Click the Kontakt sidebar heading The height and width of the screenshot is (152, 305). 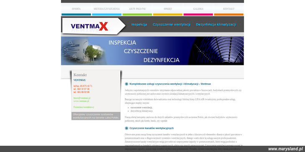point(80,75)
